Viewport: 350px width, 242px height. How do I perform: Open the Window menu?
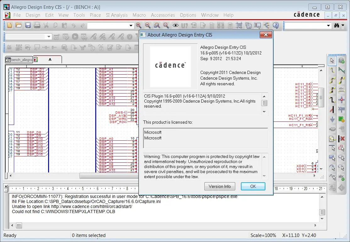210,15
